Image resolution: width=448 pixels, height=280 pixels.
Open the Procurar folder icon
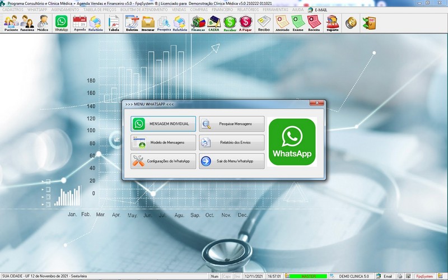pyautogui.click(x=148, y=23)
